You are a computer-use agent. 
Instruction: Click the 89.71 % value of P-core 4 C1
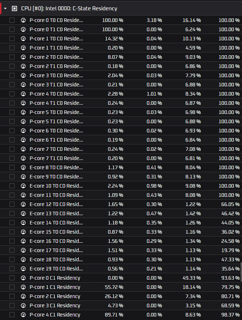pyautogui.click(x=114, y=315)
